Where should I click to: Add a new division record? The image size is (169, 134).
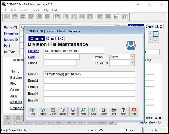pos(93,111)
